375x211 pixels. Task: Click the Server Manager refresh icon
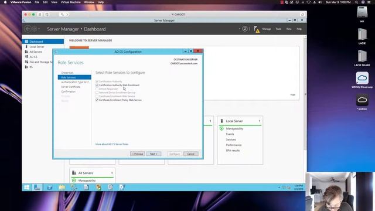click(245, 29)
